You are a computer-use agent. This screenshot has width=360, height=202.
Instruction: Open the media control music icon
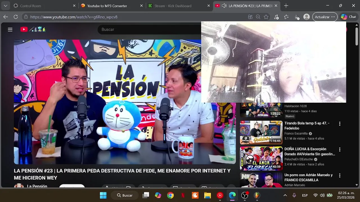pyautogui.click(x=276, y=17)
